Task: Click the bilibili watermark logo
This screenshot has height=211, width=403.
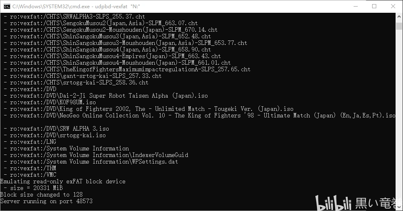Action: coord(333,203)
